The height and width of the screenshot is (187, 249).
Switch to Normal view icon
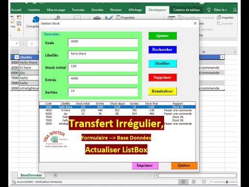pyautogui.click(x=183, y=182)
